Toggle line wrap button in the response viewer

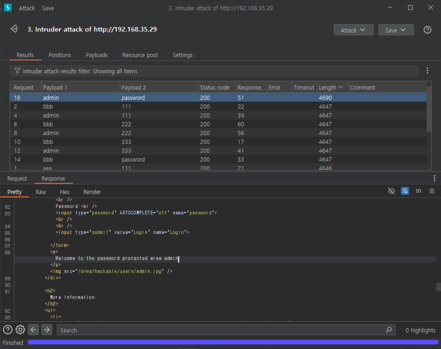405,191
